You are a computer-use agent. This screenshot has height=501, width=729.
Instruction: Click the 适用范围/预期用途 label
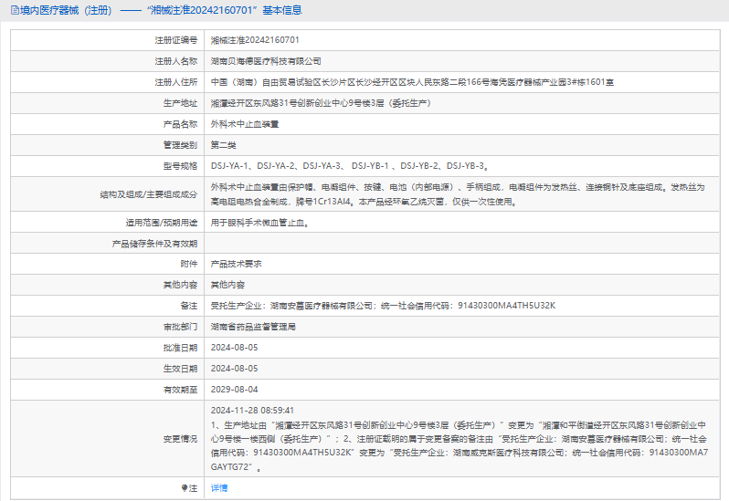click(x=162, y=223)
